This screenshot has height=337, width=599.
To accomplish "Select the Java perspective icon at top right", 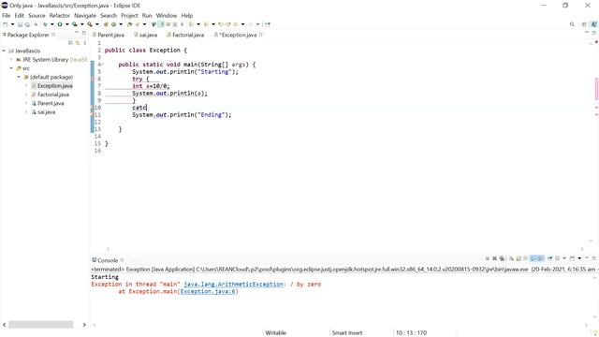I will coord(593,24).
